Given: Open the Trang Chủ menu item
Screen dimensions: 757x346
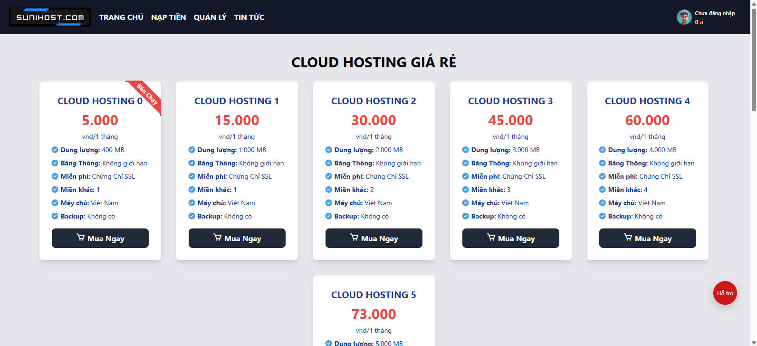Looking at the screenshot, I should [121, 17].
